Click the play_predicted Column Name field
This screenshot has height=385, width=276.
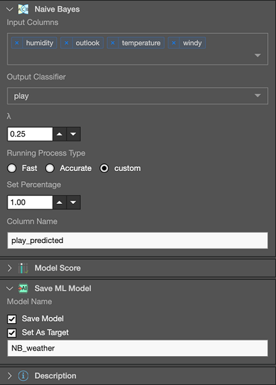pyautogui.click(x=138, y=240)
